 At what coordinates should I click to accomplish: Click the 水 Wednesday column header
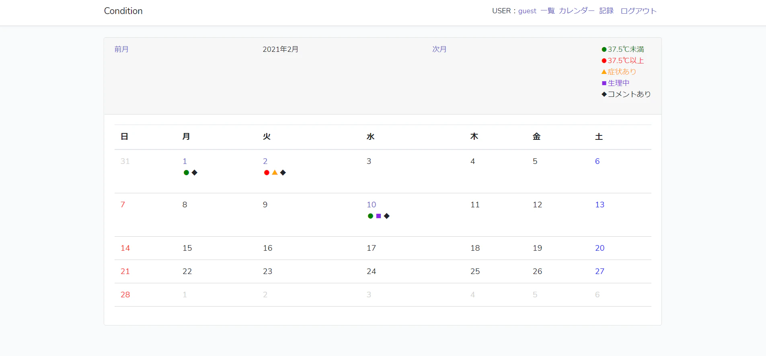371,137
